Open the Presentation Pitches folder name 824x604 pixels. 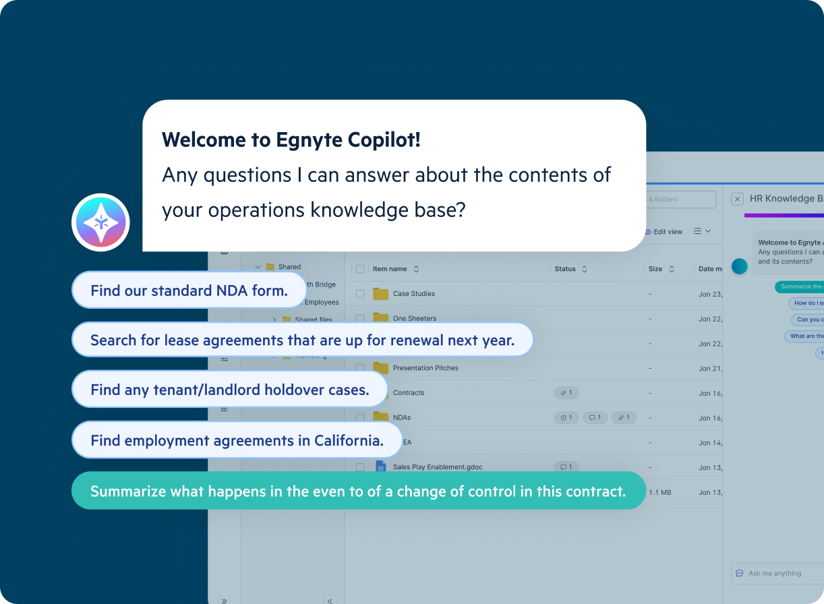[x=425, y=368]
